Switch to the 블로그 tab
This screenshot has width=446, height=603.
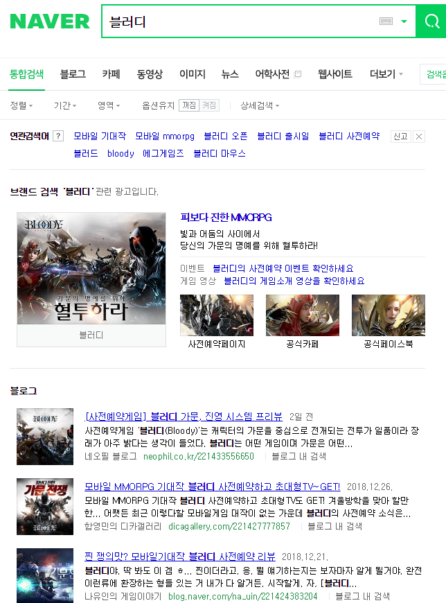[x=73, y=74]
